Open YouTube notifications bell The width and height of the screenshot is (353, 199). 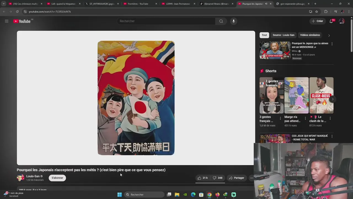(331, 21)
